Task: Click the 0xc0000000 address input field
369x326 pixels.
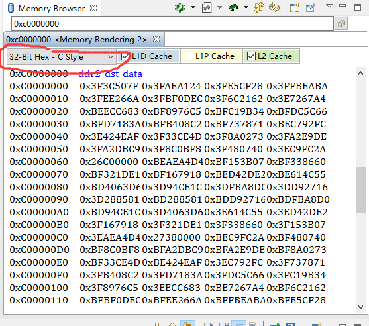Action: pyautogui.click(x=172, y=24)
